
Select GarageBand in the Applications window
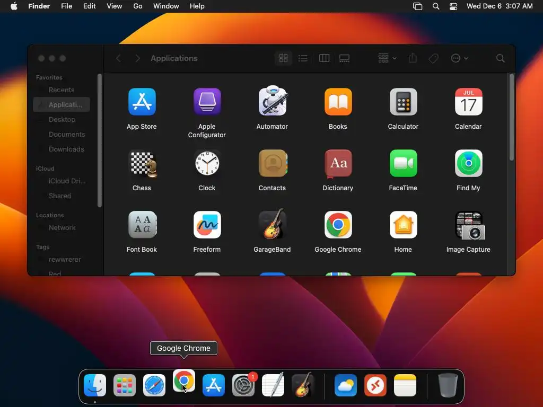click(x=272, y=224)
